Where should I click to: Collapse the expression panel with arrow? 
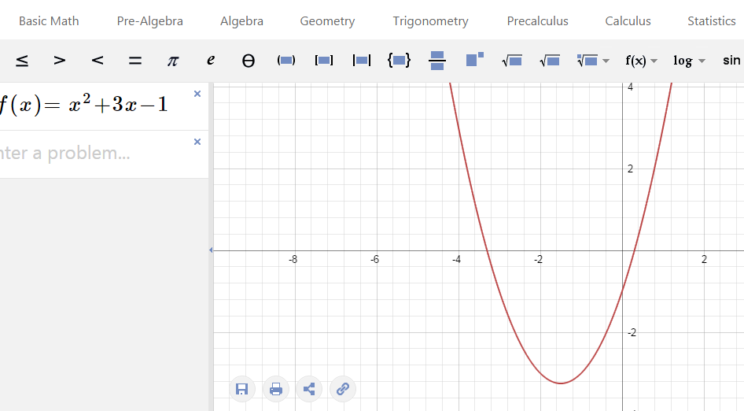tap(211, 250)
